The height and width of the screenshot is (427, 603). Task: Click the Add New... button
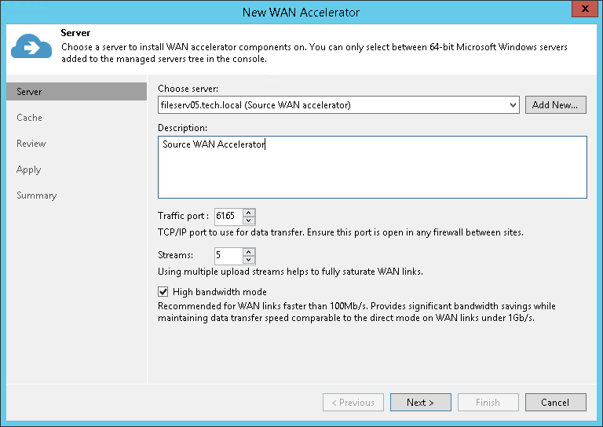(555, 105)
